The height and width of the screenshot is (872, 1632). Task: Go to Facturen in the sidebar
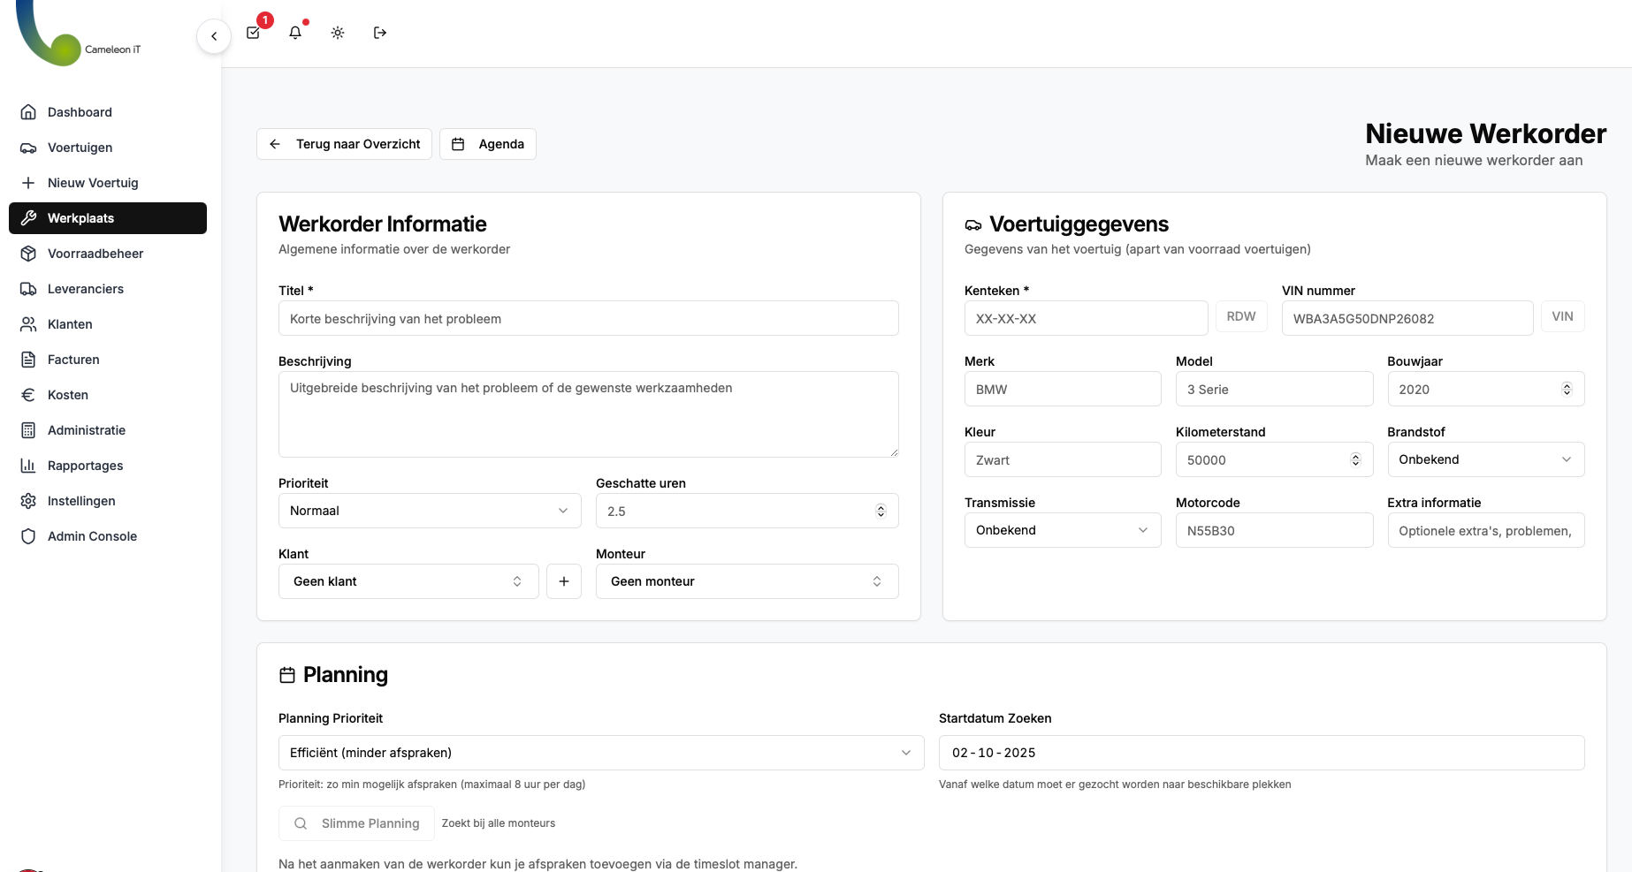point(73,360)
